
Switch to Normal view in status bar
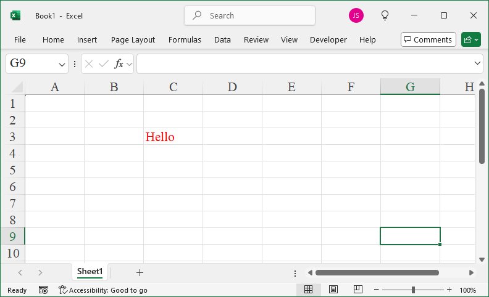point(309,290)
